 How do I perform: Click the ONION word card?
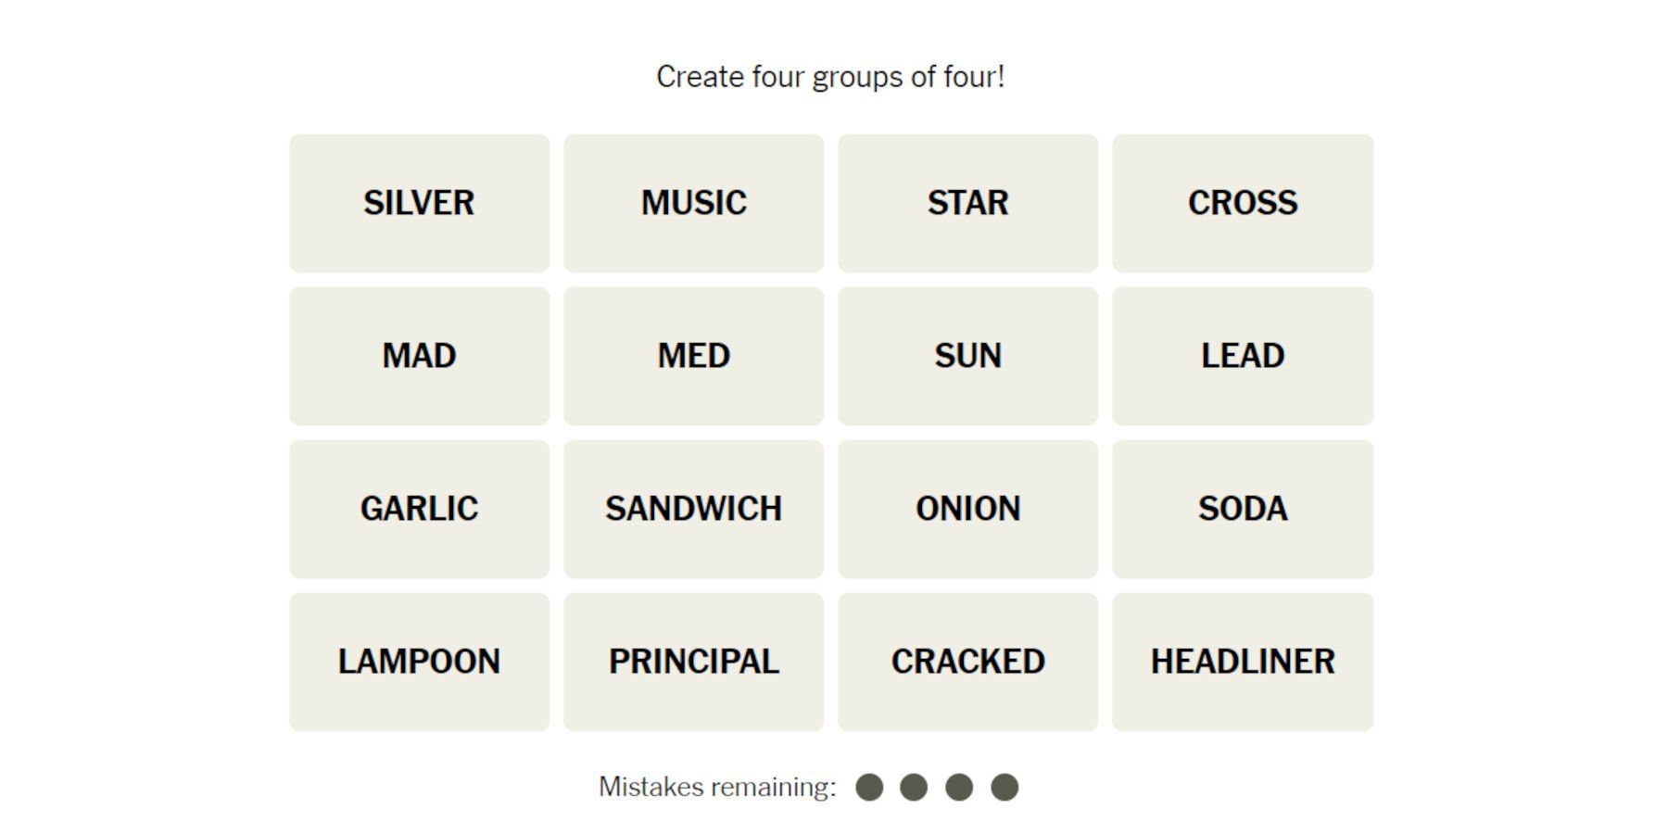click(967, 509)
